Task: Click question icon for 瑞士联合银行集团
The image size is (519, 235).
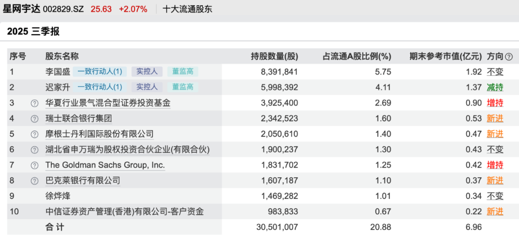Action: [35, 119]
